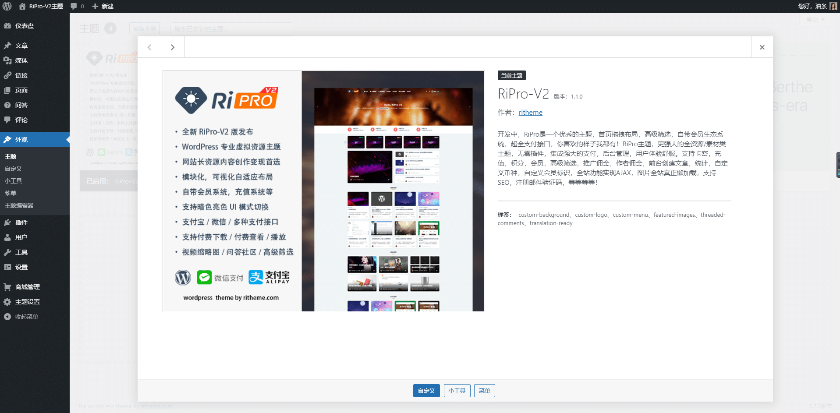The image size is (840, 413).
Task: Close the theme details overlay
Action: coord(762,47)
